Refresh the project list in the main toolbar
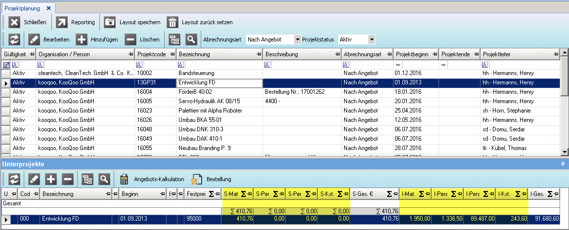 [x=14, y=39]
